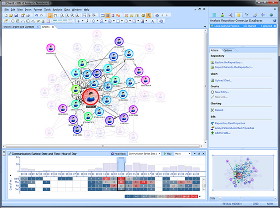Click the Open folder toolbar icon
280x208 pixels.
[x=11, y=15]
